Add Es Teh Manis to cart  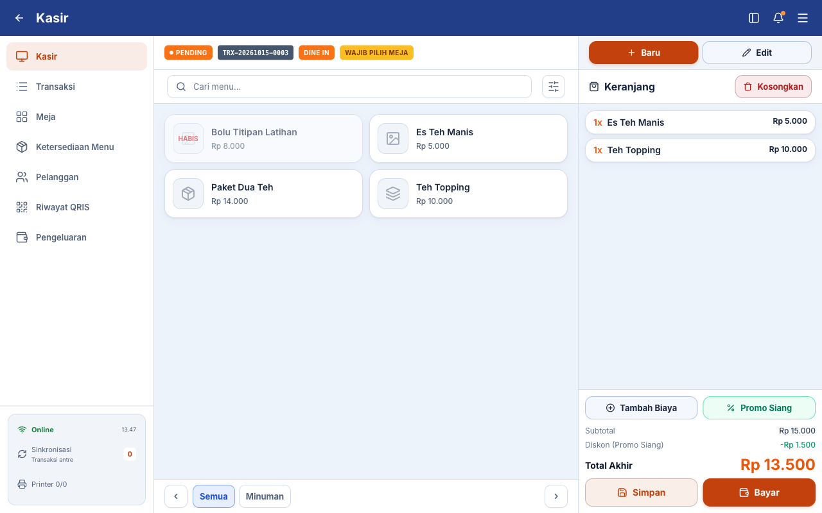point(468,139)
